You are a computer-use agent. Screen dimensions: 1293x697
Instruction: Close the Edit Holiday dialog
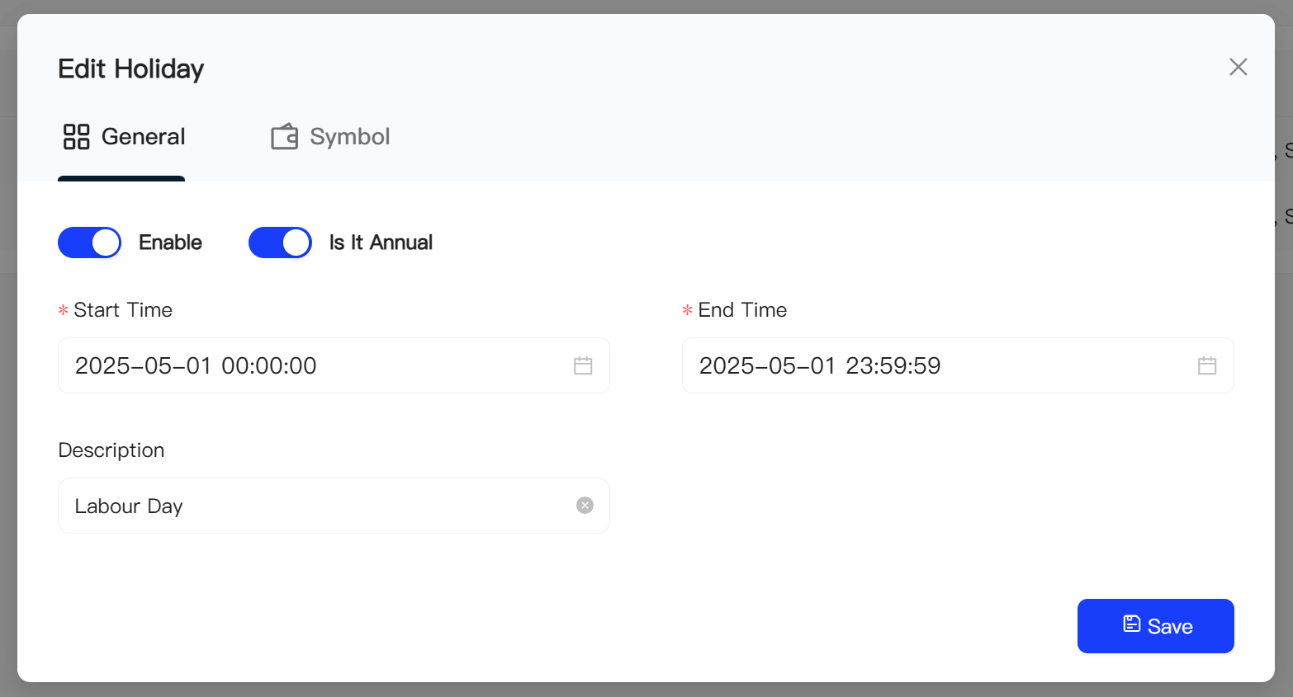[x=1238, y=67]
